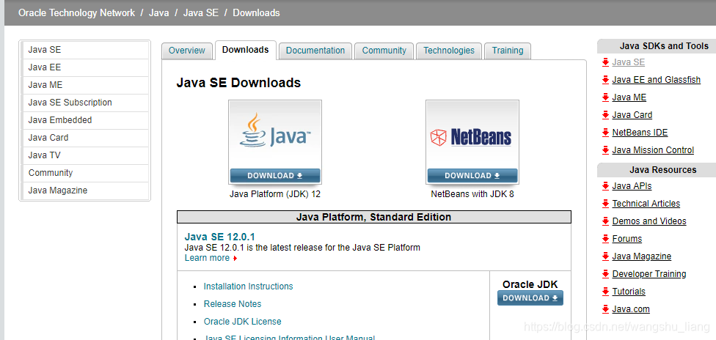The image size is (716, 340).
Task: Click the small red arrow after Learn more
Action: (x=235, y=259)
